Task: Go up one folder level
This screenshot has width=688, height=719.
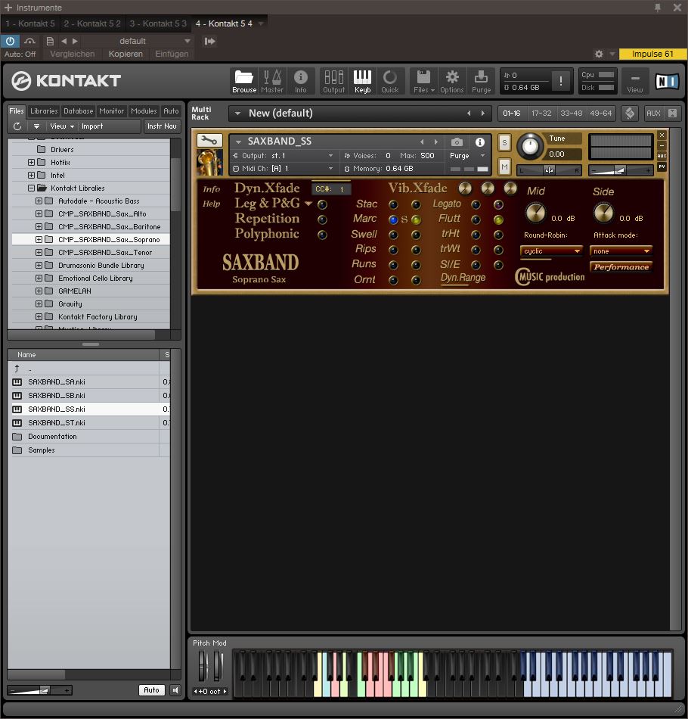Action: [x=17, y=369]
